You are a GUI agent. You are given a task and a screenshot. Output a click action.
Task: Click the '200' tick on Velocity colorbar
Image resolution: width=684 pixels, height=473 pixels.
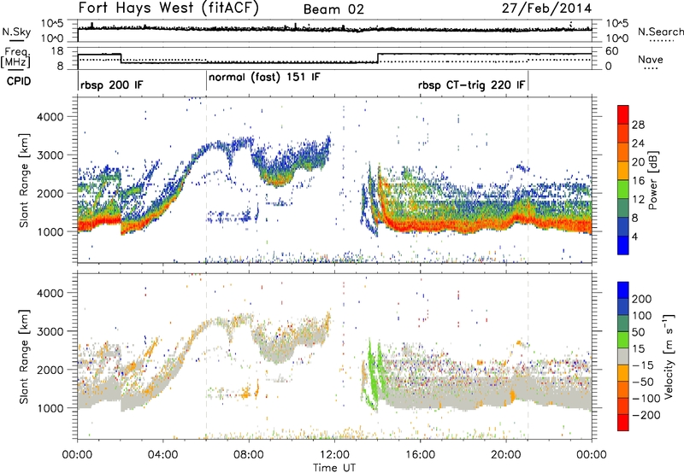click(x=642, y=299)
